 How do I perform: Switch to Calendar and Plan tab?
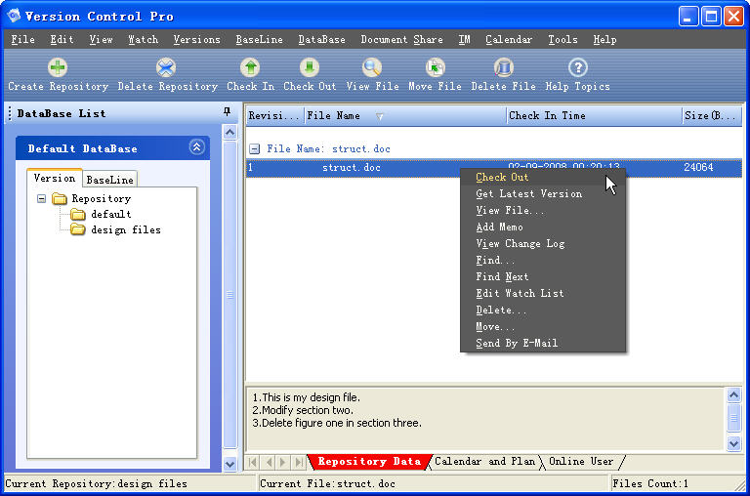coord(485,462)
